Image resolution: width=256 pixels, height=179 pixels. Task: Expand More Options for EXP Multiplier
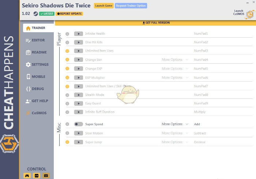[x=175, y=78]
